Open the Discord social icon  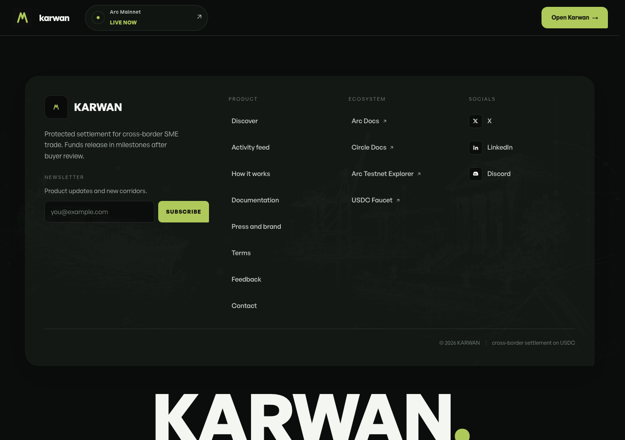[x=476, y=174]
